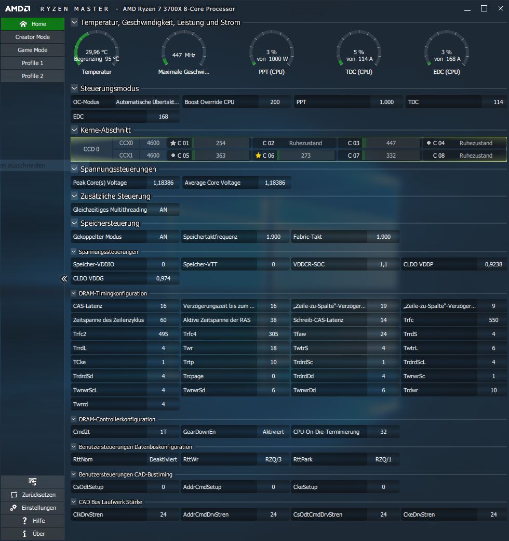509x541 pixels.
Task: Open Einstellungen
Action: pos(32,508)
